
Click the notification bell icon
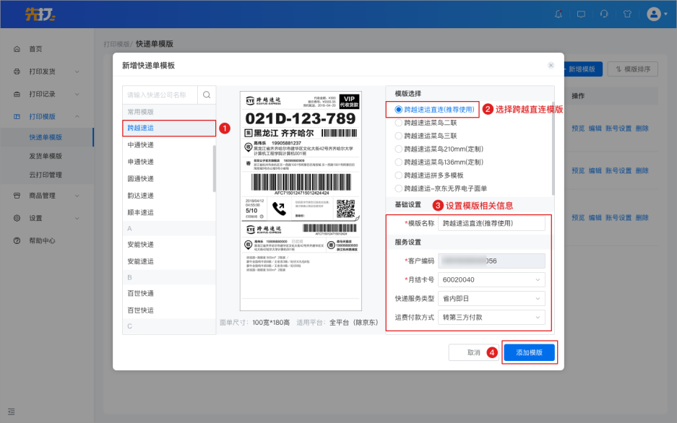click(559, 14)
